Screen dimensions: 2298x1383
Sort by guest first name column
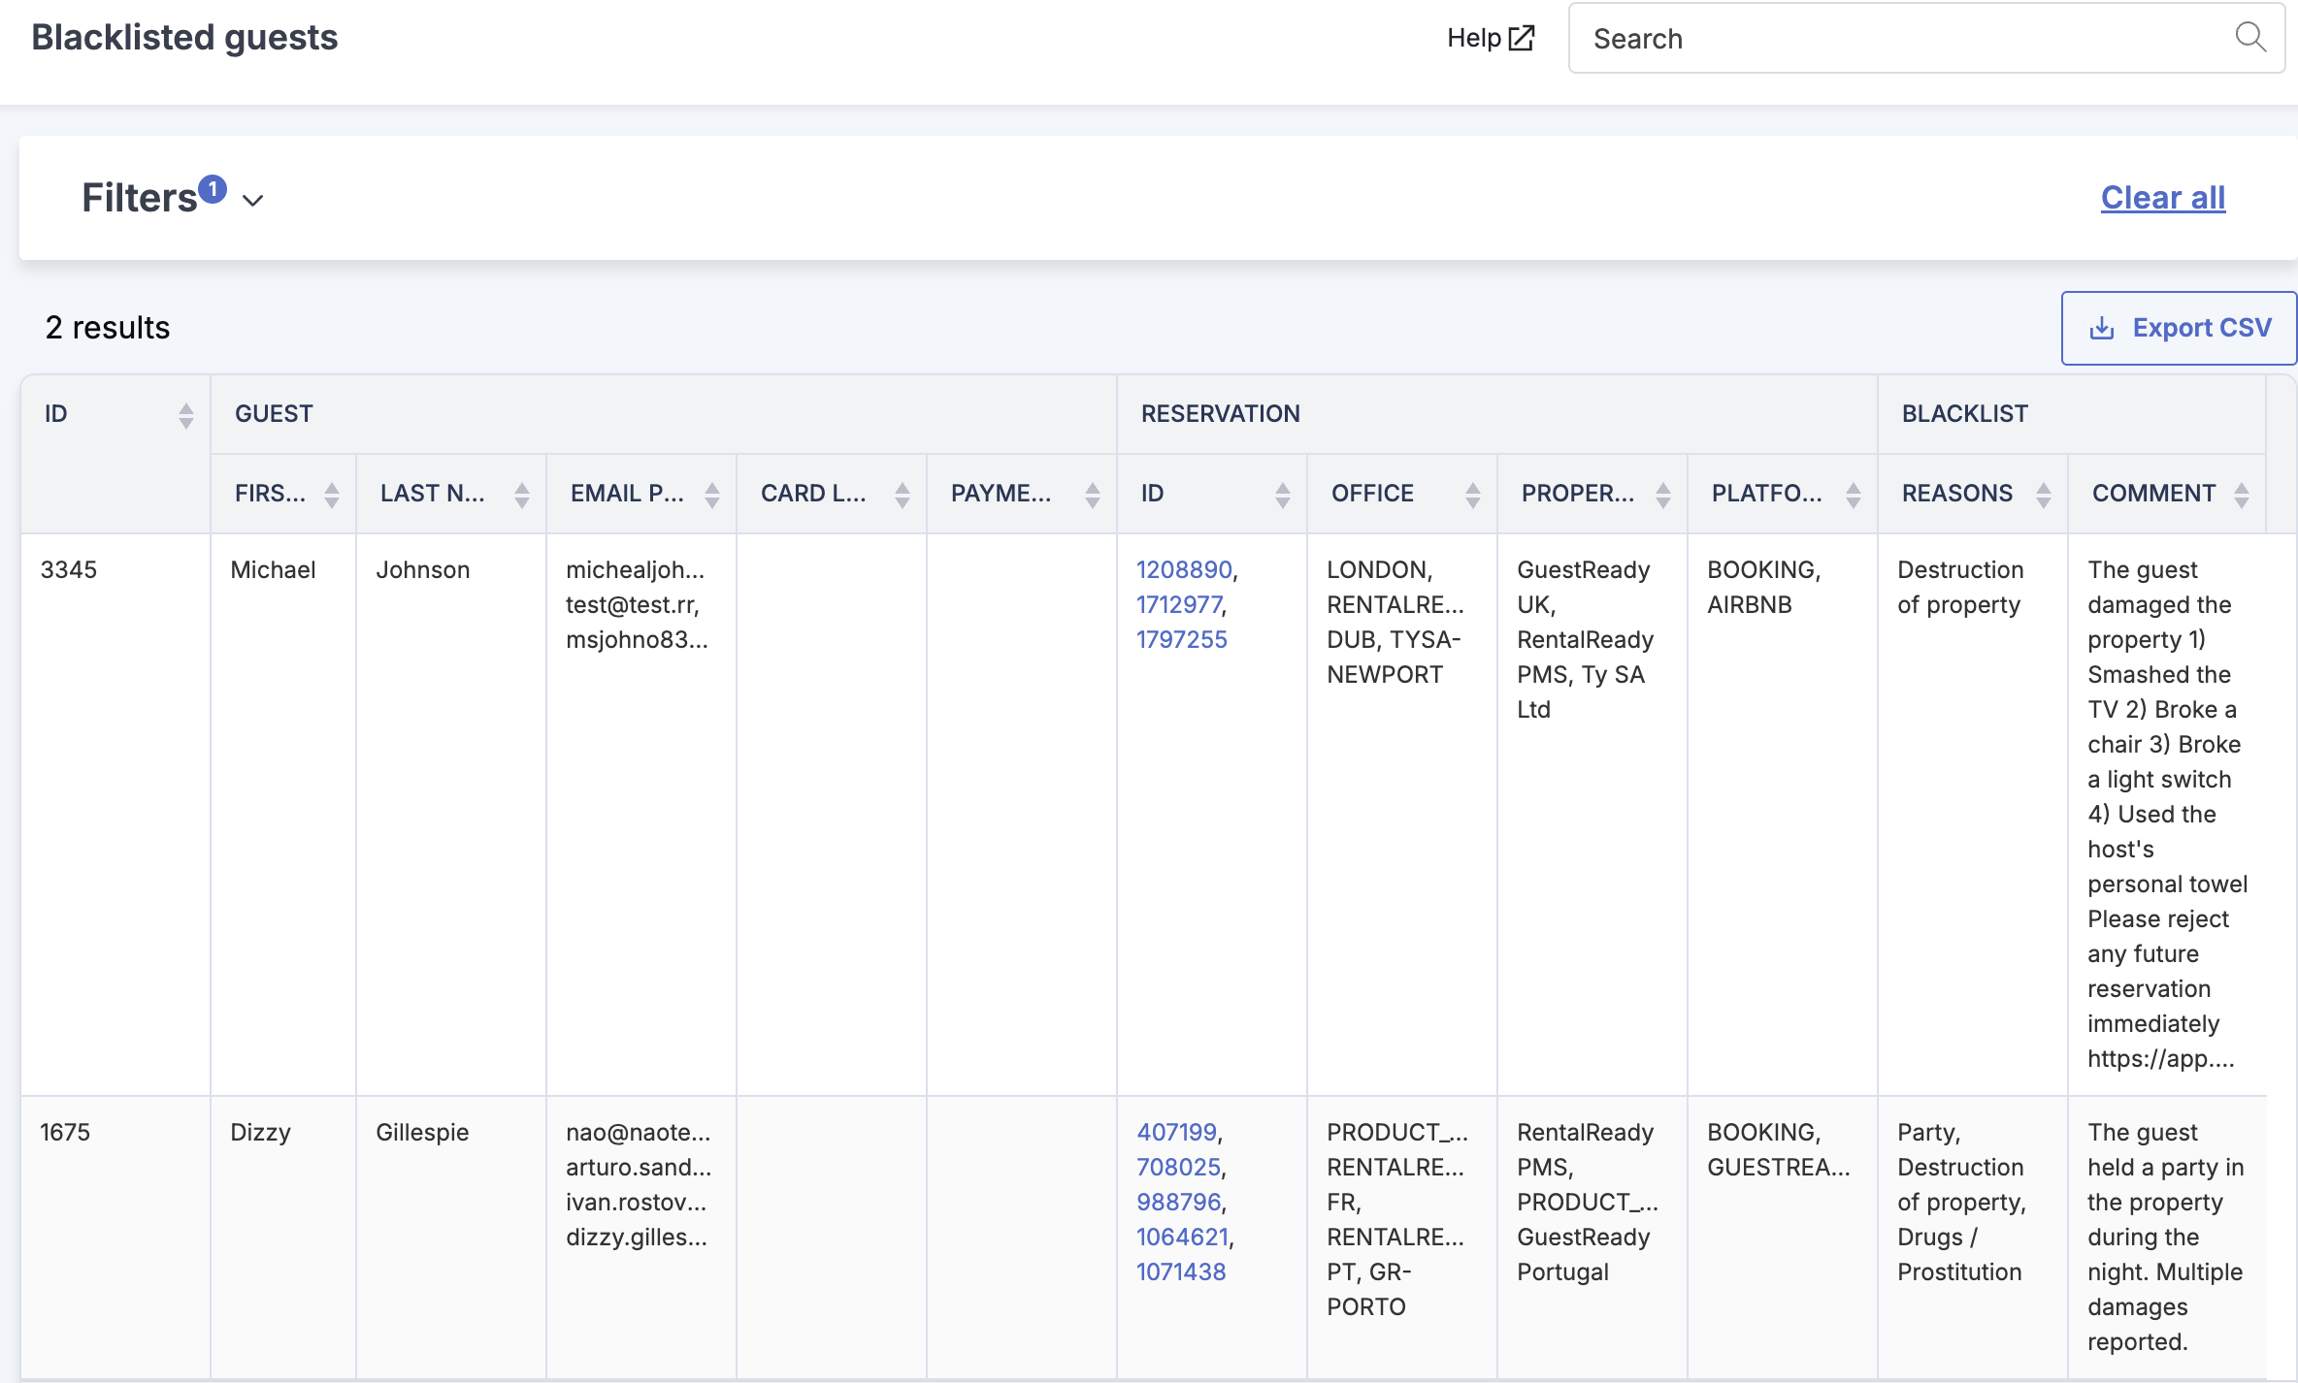(x=332, y=495)
